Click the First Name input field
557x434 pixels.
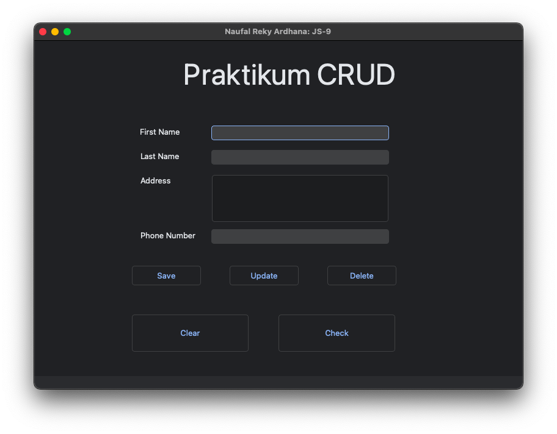pyautogui.click(x=300, y=133)
